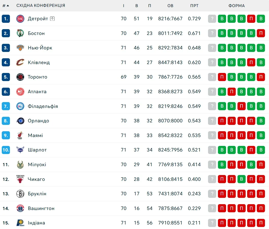The width and height of the screenshot is (269, 229).
Task: Click the Brooklyn Nets team logo
Action: (20, 194)
